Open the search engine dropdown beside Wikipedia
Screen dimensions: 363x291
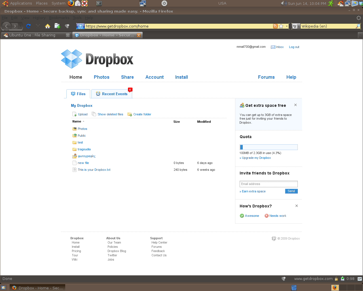pos(299,26)
